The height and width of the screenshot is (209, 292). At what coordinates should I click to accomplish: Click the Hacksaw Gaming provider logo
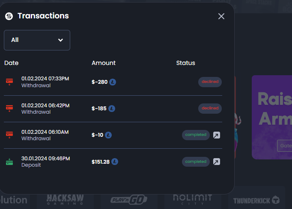(x=65, y=199)
